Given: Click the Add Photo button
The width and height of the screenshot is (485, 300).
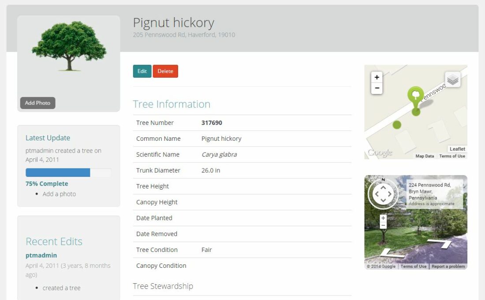Looking at the screenshot, I should point(37,102).
